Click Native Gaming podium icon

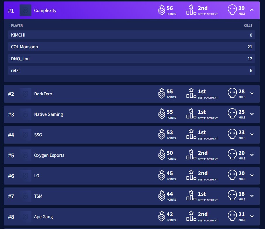point(191,113)
